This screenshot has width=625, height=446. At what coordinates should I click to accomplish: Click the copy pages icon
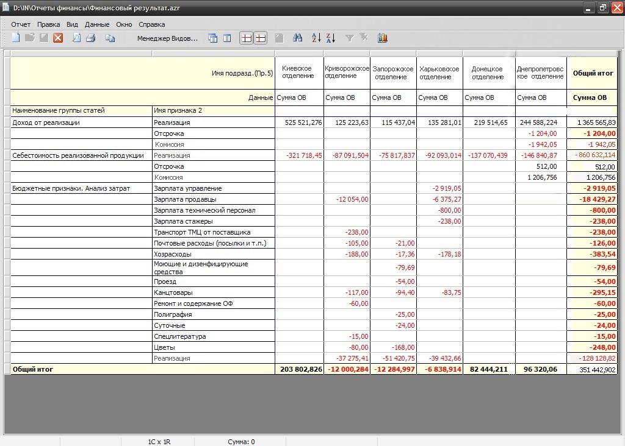110,38
